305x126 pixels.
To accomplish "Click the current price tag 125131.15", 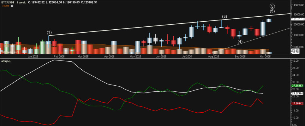I will [x=298, y=19].
